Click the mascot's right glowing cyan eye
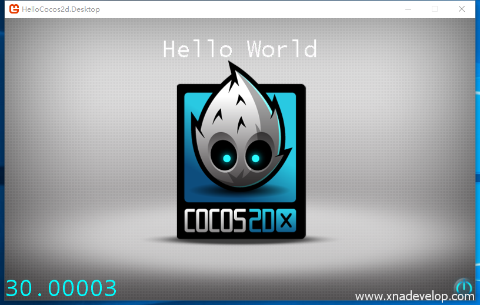Image resolution: width=480 pixels, height=305 pixels. [x=255, y=158]
